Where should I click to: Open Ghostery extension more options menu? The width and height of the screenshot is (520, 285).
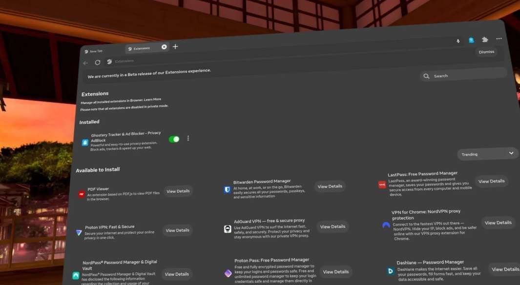coord(188,138)
